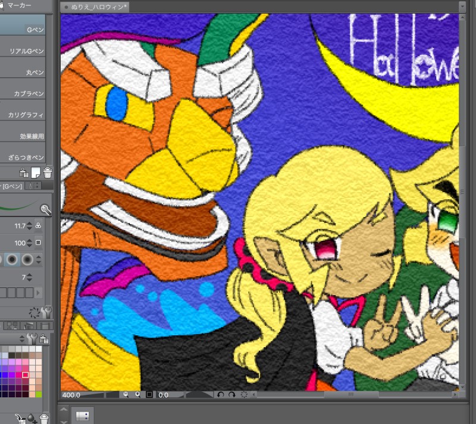Add color with droplet plus icon
Image resolution: width=476 pixels, height=424 pixels.
coord(32,419)
